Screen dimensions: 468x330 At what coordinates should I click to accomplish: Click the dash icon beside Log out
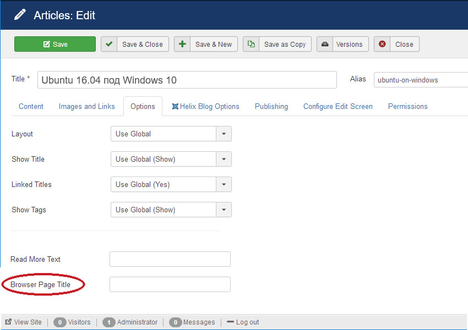point(230,322)
